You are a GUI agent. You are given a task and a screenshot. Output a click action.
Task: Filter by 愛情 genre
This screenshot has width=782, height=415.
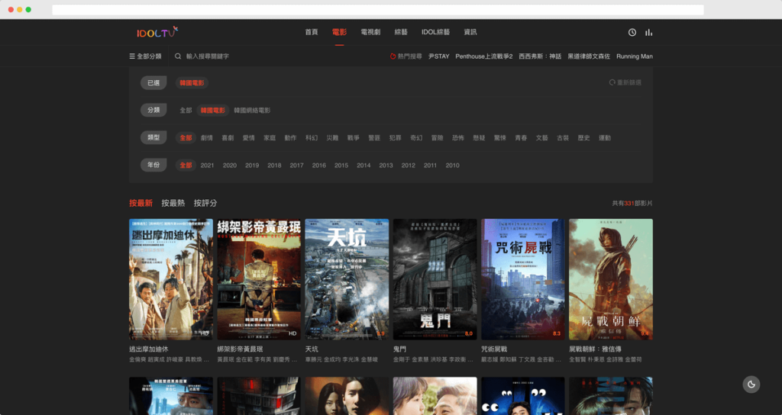(248, 137)
